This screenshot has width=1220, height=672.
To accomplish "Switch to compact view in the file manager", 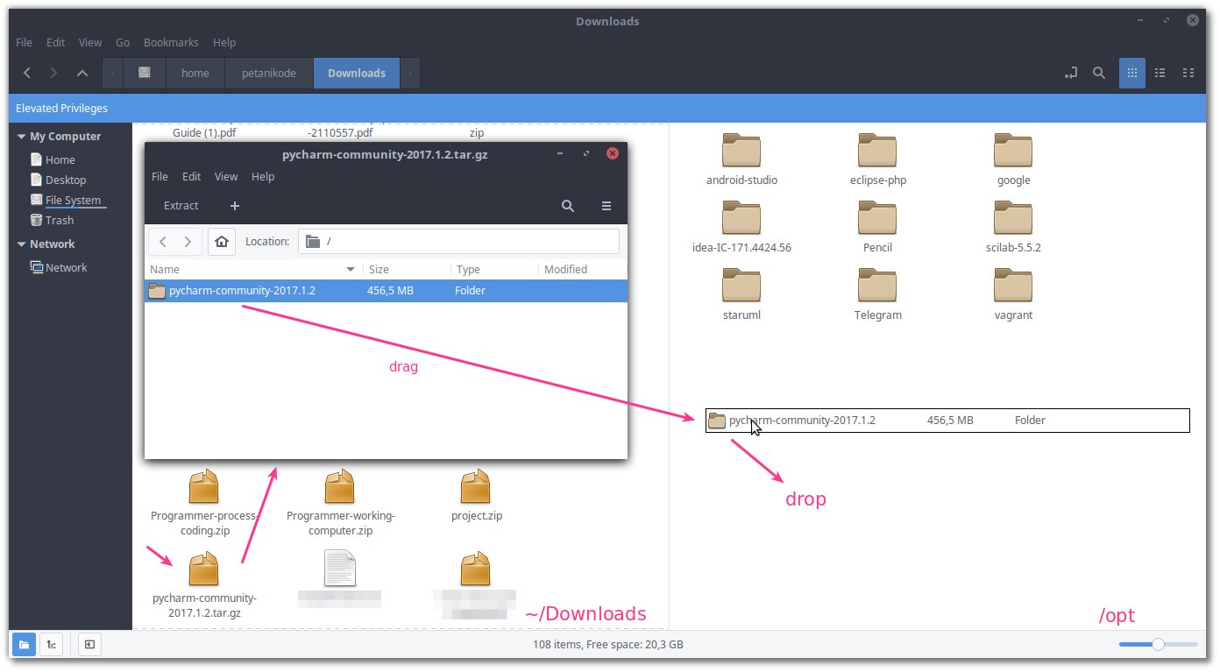I will click(1188, 73).
